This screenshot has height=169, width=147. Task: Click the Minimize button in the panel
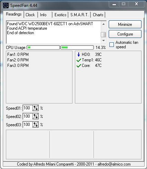point(125,24)
